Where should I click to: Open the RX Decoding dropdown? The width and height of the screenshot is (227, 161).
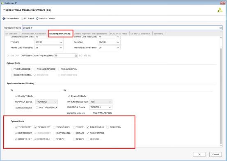109,42
